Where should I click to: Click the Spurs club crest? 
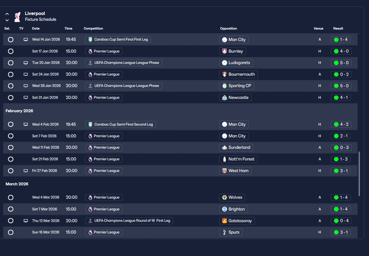click(224, 232)
